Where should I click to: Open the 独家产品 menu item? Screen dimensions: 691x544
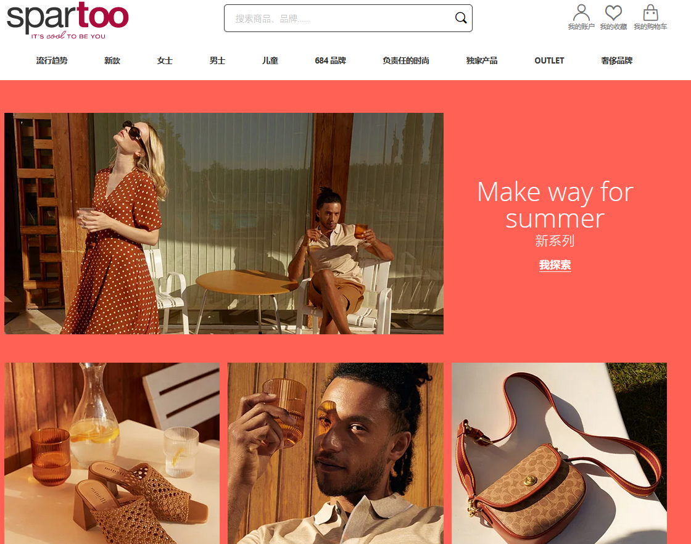coord(482,61)
